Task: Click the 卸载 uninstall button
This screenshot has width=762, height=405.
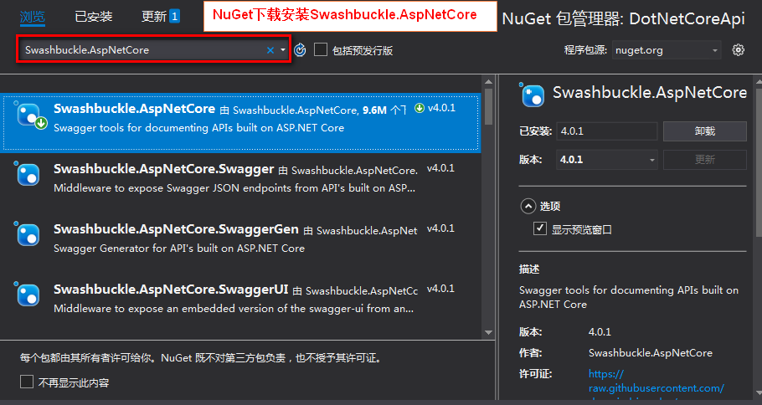Action: 705,131
